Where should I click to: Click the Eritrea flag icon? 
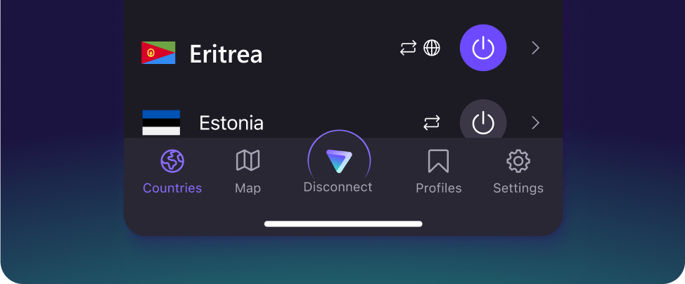pyautogui.click(x=158, y=53)
